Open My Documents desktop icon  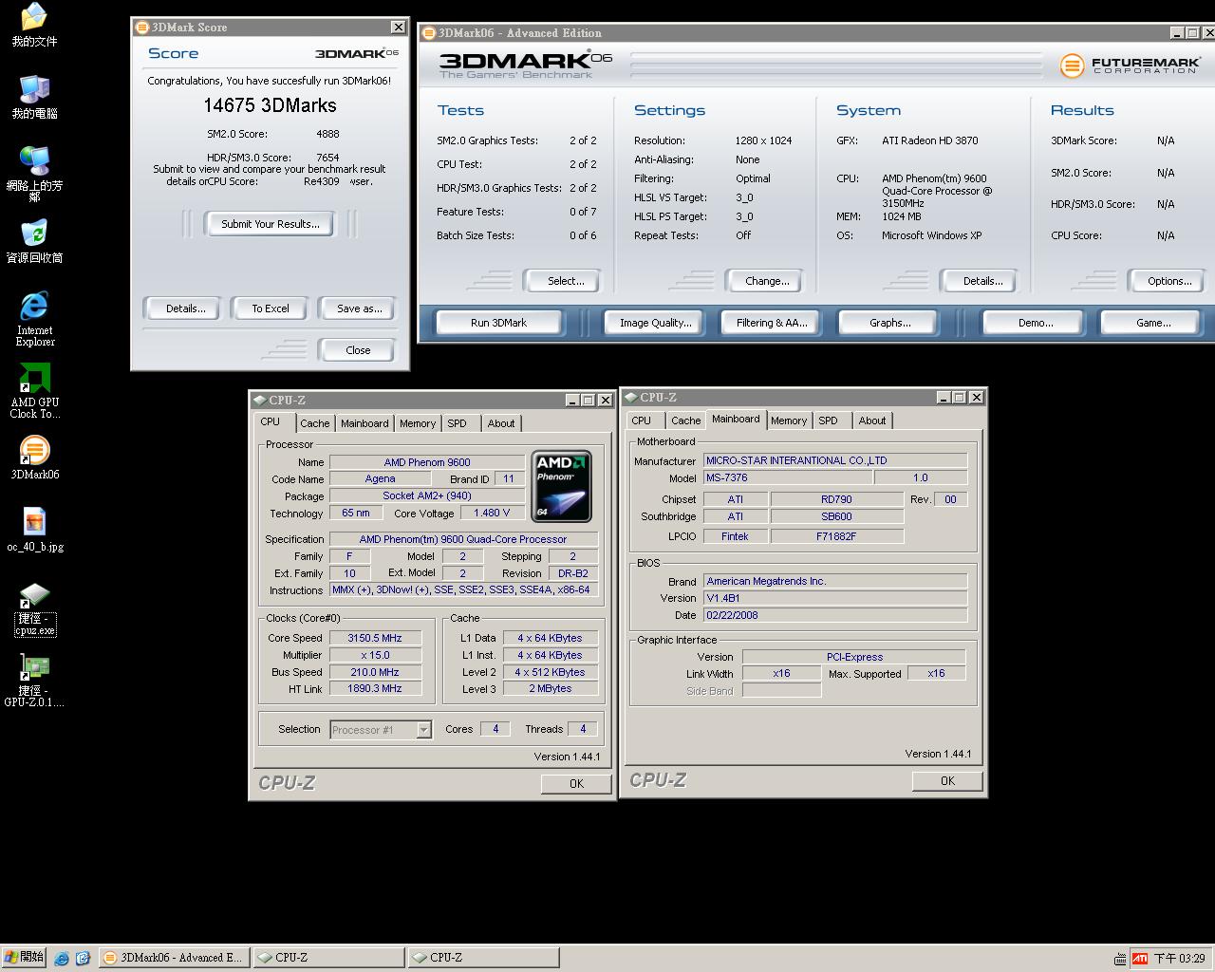pos(34,26)
